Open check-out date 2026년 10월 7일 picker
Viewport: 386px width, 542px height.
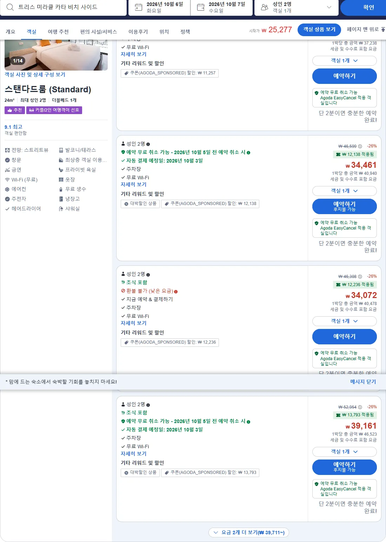(221, 7)
